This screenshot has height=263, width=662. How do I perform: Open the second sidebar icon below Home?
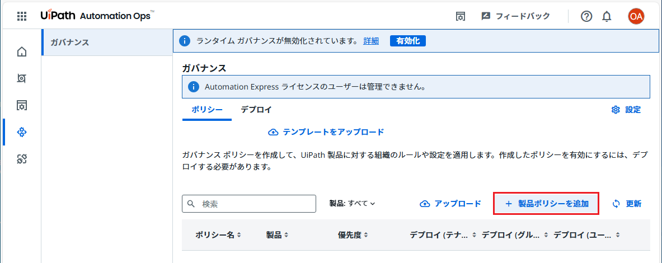pos(21,78)
